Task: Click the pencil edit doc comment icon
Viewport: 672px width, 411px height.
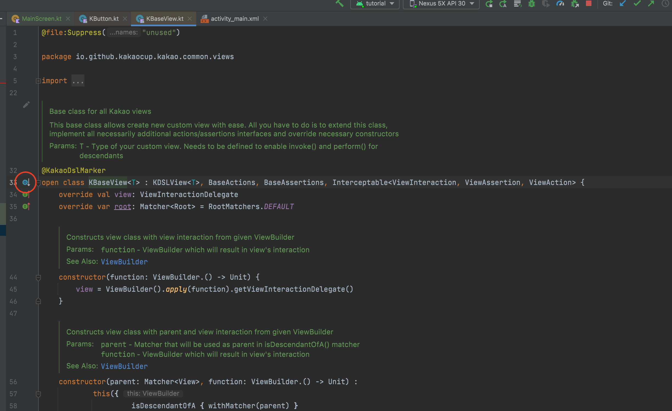Action: [26, 105]
